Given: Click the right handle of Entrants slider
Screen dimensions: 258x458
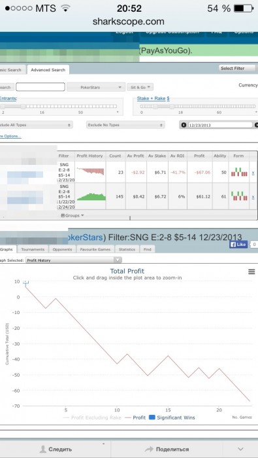Looking at the screenshot, I should click(x=23, y=107).
